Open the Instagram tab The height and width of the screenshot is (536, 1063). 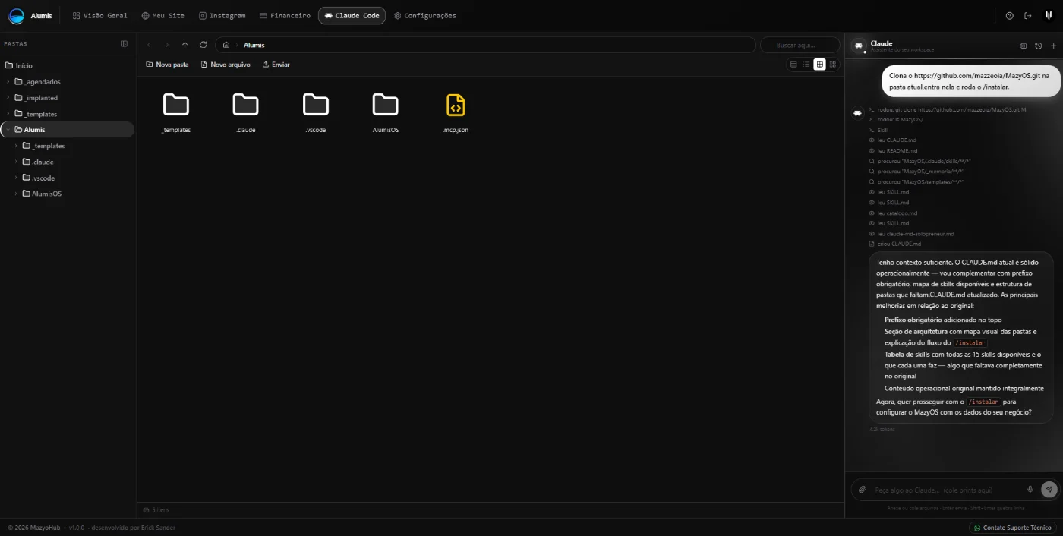coord(222,15)
